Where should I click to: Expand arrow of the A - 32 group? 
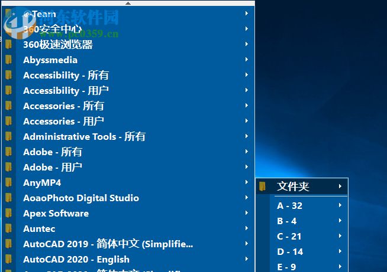[340, 205]
